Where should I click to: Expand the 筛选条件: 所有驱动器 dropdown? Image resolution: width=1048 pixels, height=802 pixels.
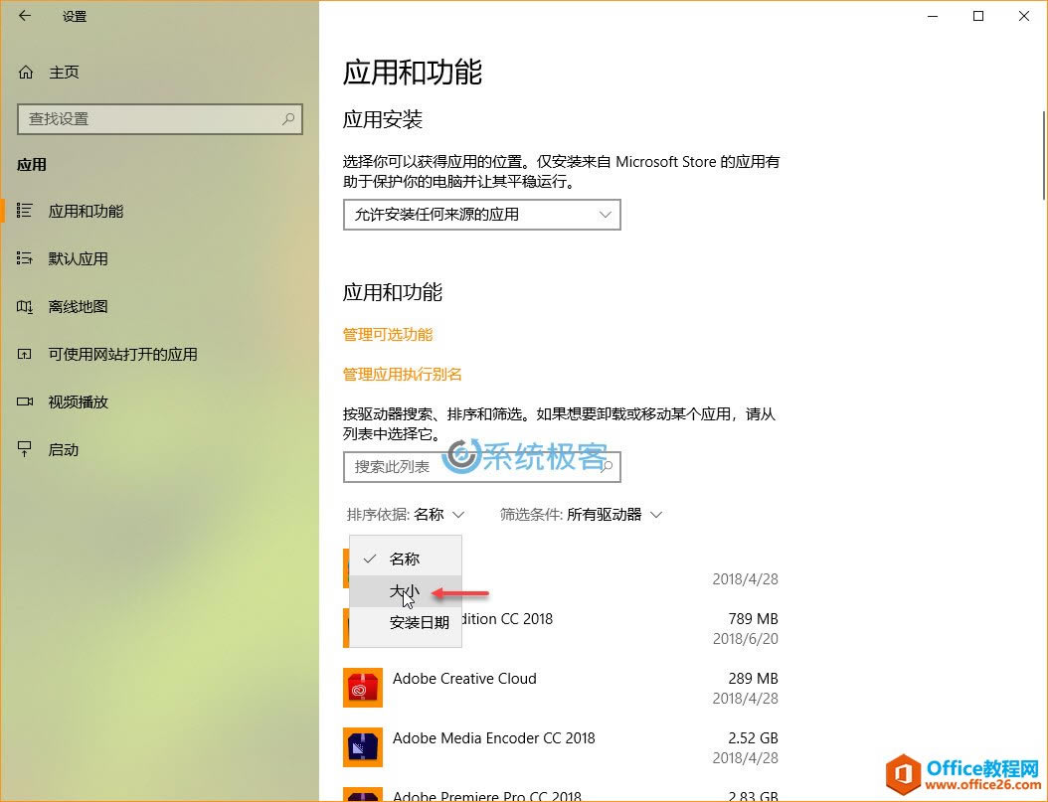581,514
